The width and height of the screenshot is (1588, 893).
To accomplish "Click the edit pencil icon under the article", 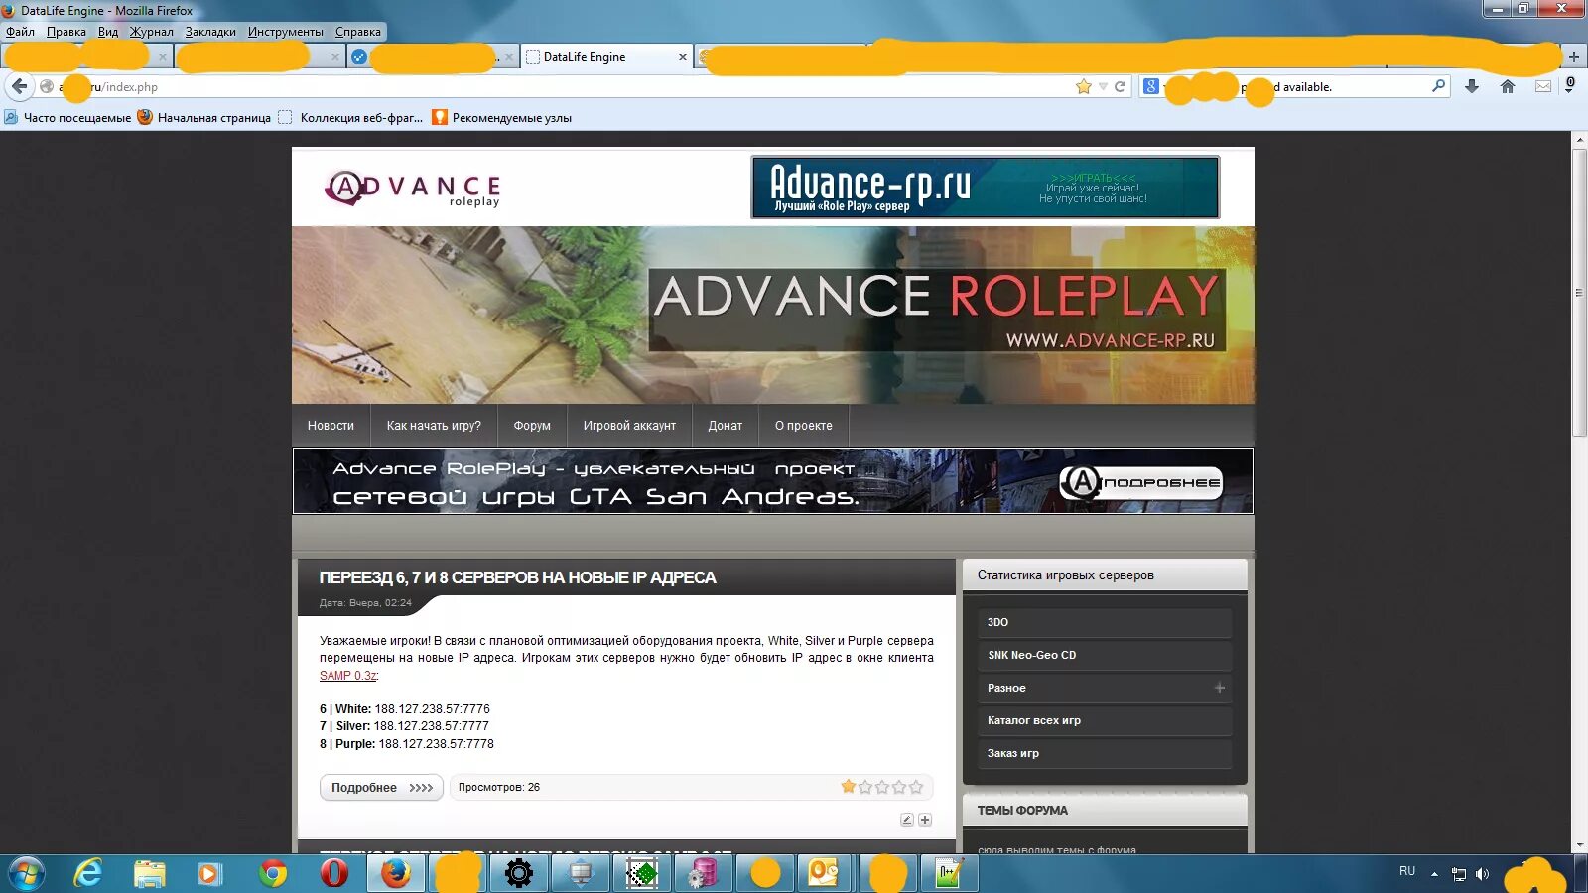I will [x=906, y=820].
